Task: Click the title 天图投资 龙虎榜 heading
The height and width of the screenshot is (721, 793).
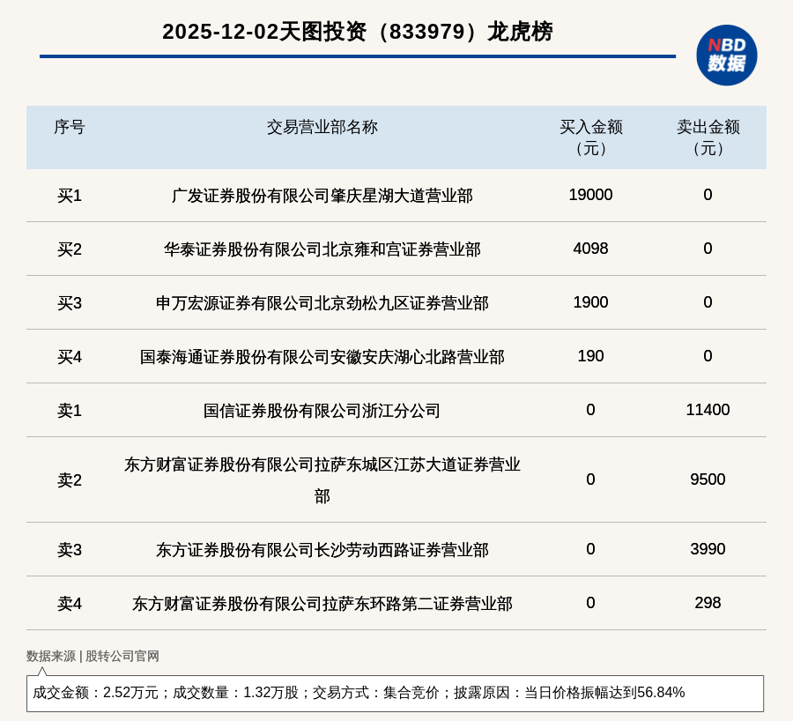Action: point(357,32)
